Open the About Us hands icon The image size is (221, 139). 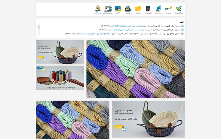coord(169,8)
